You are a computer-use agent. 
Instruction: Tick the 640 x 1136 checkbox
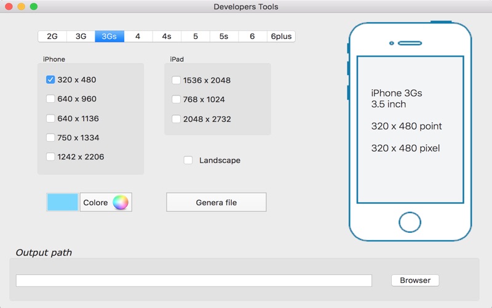[x=50, y=118]
